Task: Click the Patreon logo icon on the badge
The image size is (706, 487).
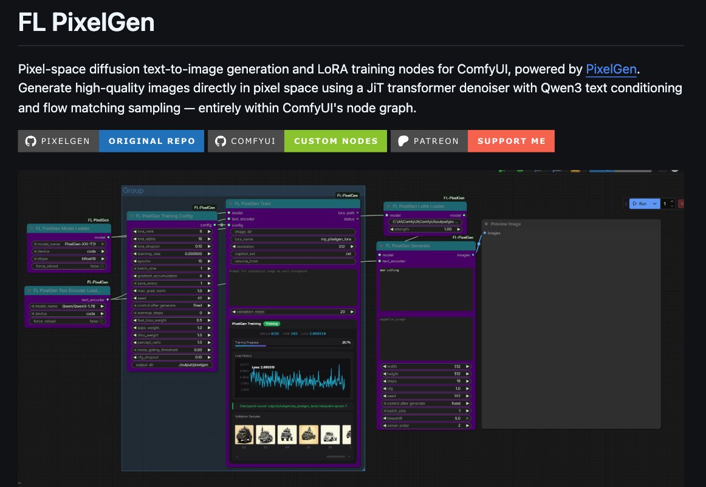Action: click(403, 141)
